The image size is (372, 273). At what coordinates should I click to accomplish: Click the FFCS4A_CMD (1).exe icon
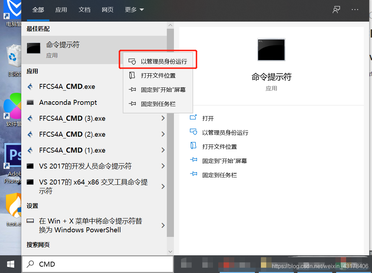(x=30, y=150)
